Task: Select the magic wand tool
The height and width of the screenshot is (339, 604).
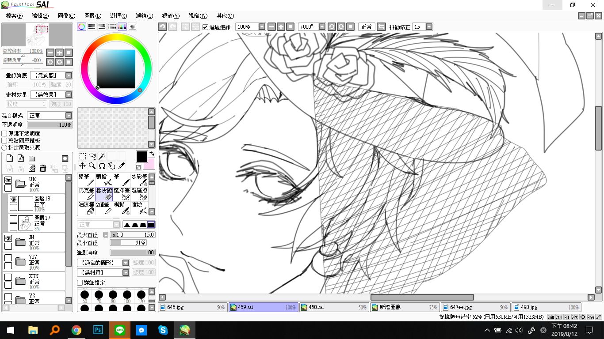Action: [x=102, y=156]
